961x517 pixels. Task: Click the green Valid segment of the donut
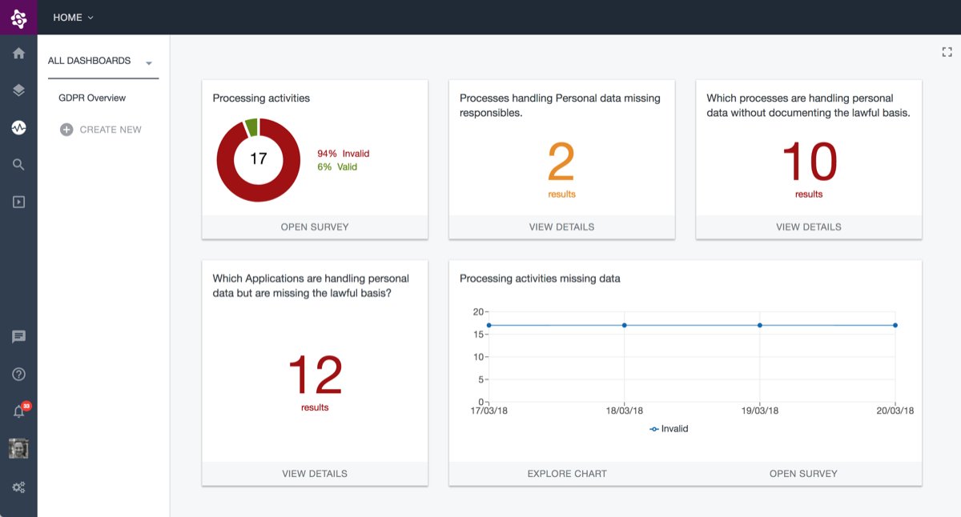251,127
